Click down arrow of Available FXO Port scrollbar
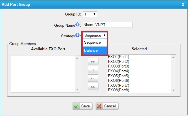The image size is (188, 116). pos(77,90)
